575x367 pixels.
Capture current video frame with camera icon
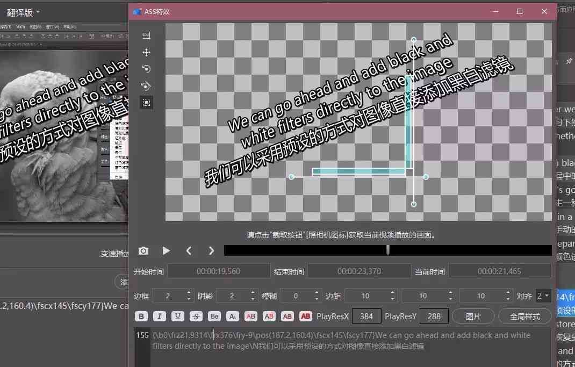pos(143,251)
